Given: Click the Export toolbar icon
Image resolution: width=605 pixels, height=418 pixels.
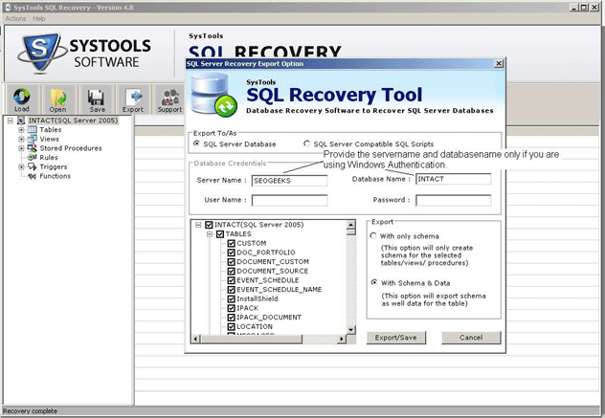Looking at the screenshot, I should click(133, 96).
